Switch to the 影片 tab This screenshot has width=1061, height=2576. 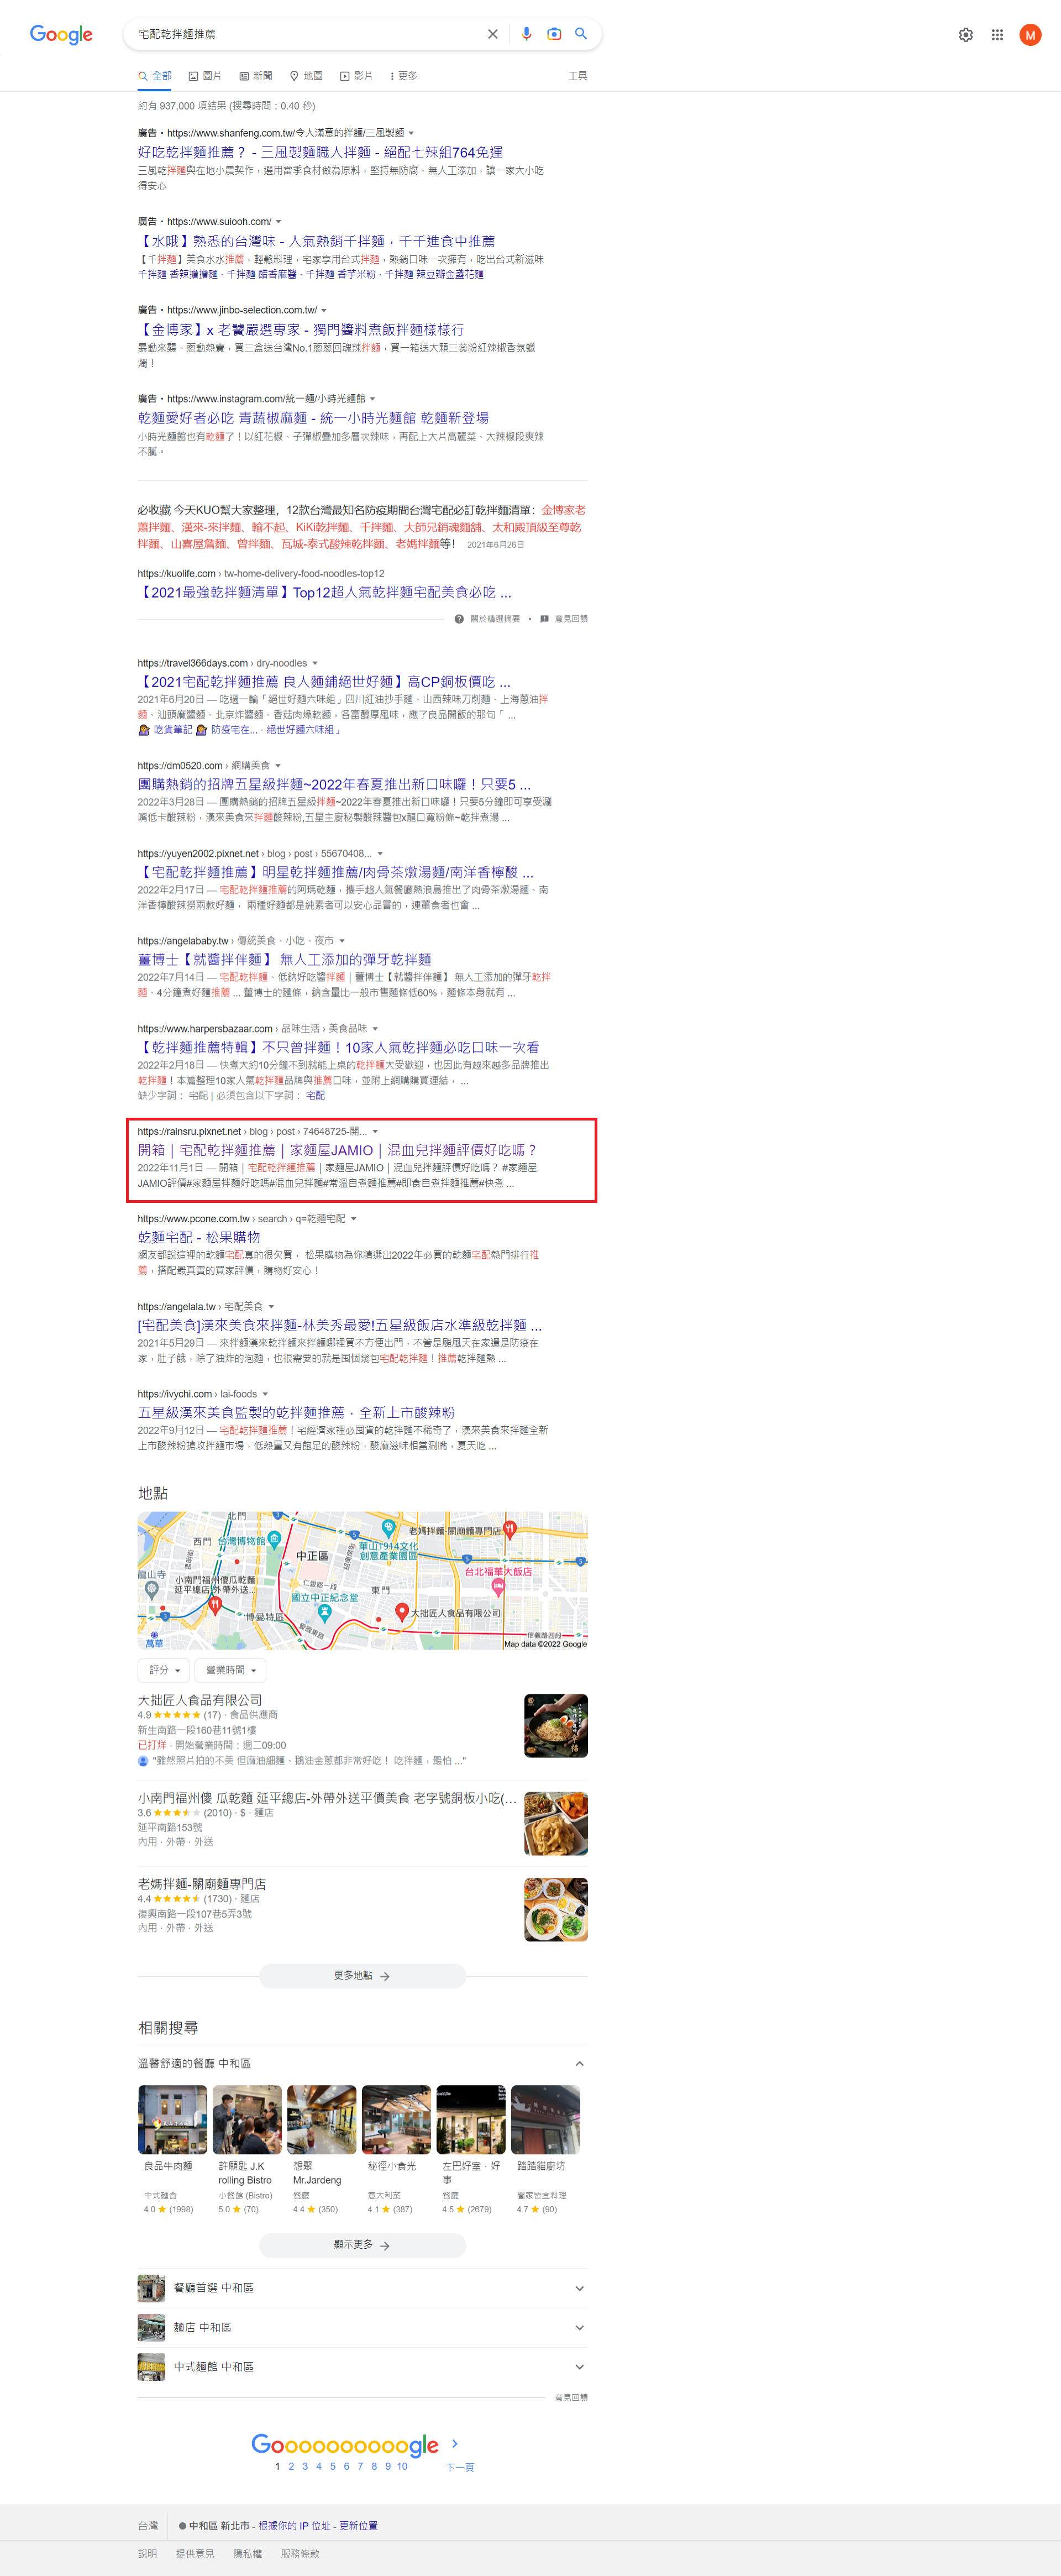click(x=356, y=76)
